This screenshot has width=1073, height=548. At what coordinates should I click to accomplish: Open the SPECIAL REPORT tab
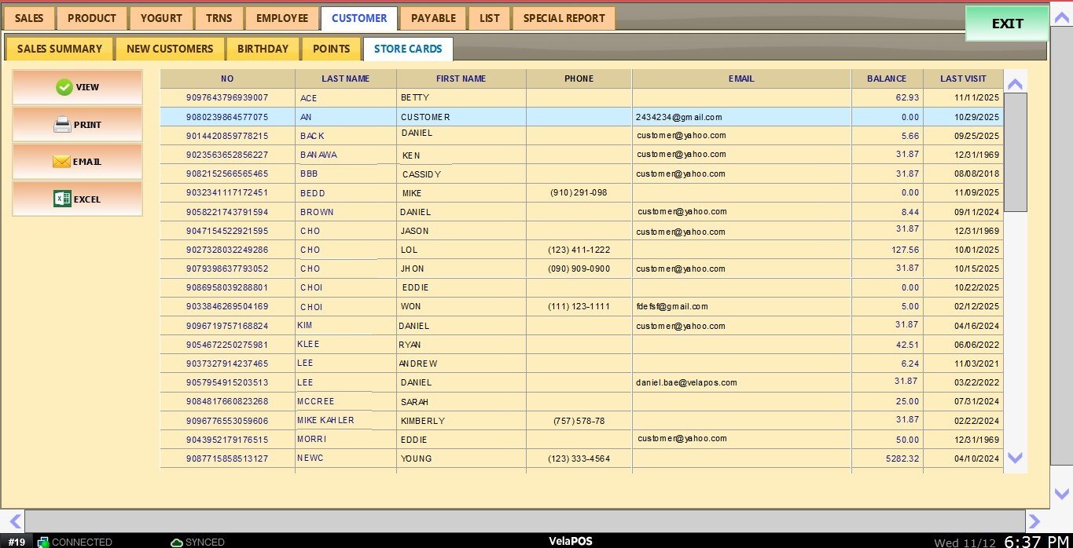point(564,18)
